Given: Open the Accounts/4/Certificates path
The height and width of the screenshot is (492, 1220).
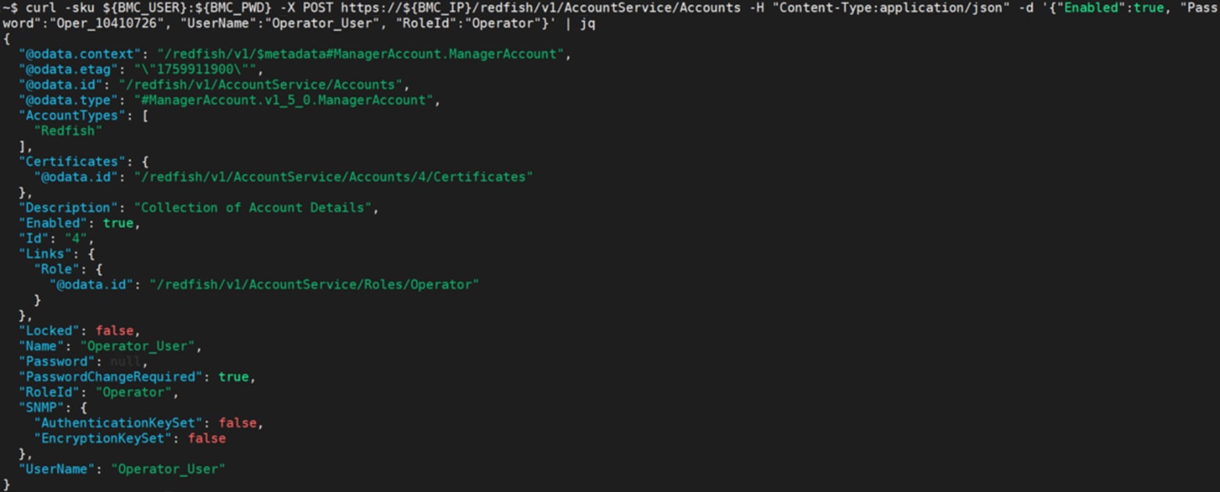Looking at the screenshot, I should [334, 177].
